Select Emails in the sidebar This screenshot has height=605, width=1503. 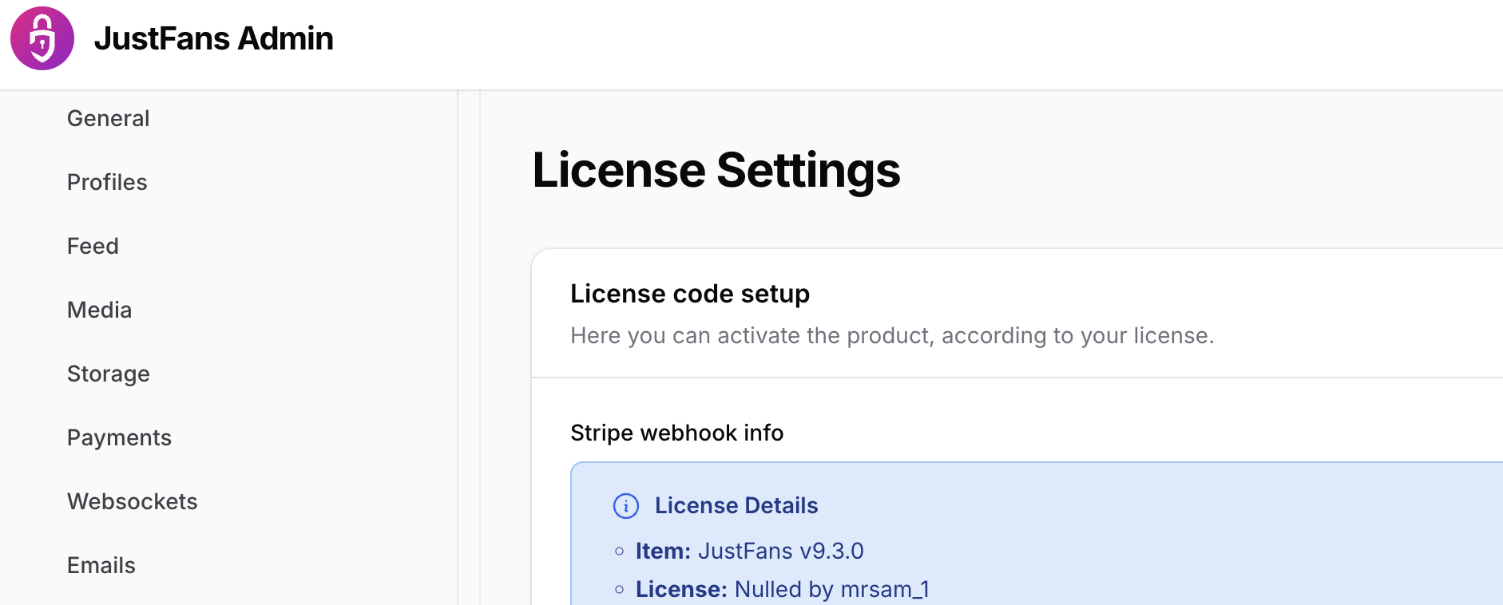(x=101, y=565)
